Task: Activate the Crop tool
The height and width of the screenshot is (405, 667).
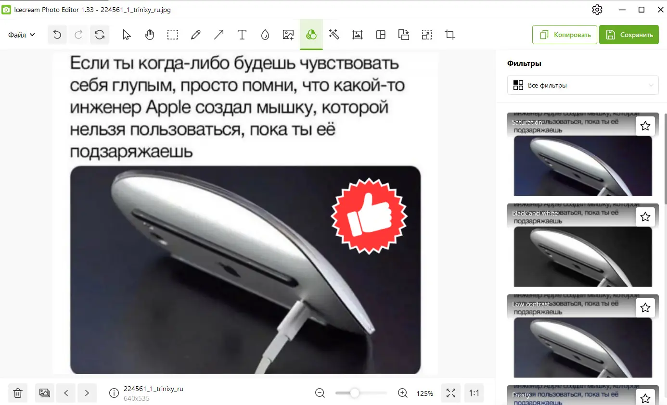Action: click(449, 34)
